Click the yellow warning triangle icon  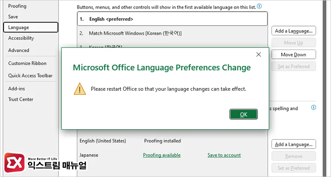80,88
